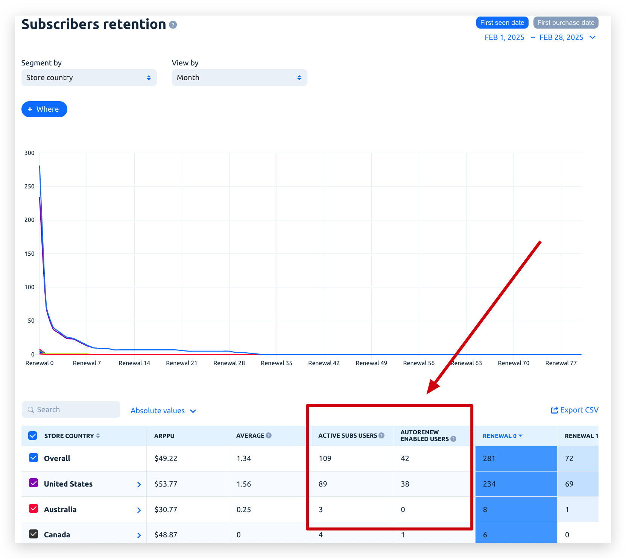Click Active Subs Users help icon
Image resolution: width=626 pixels, height=558 pixels.
coord(381,435)
